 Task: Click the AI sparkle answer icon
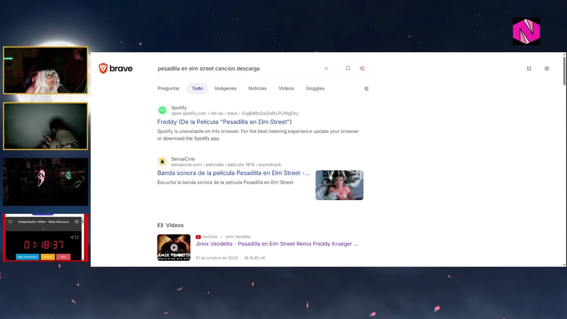pyautogui.click(x=362, y=68)
